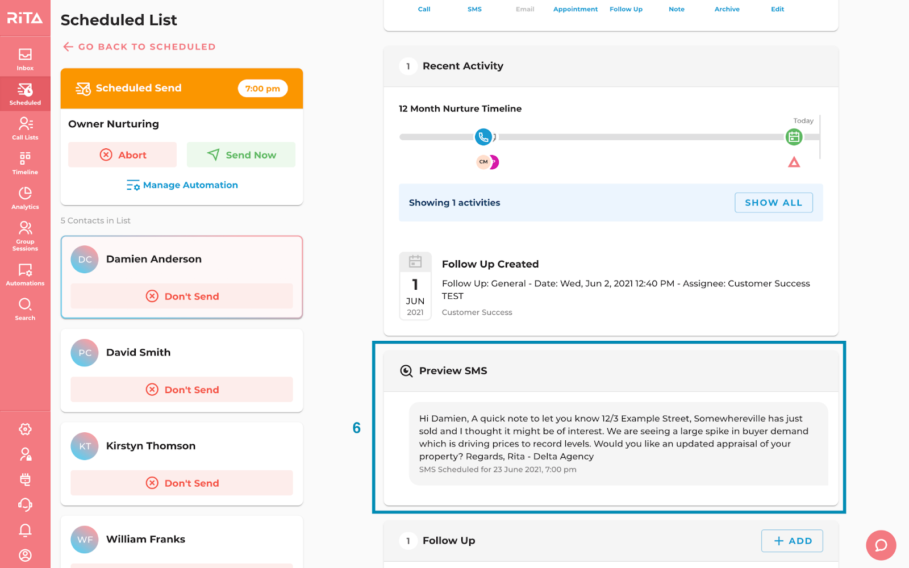Open the Inbox in the sidebar
The image size is (909, 568).
(25, 59)
